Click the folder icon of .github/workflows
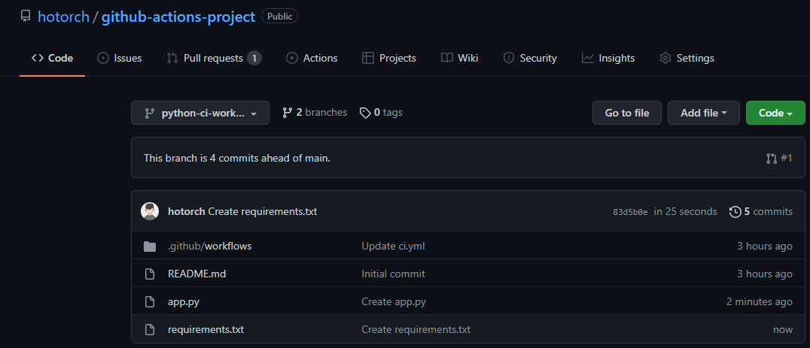810x348 pixels. (x=150, y=247)
